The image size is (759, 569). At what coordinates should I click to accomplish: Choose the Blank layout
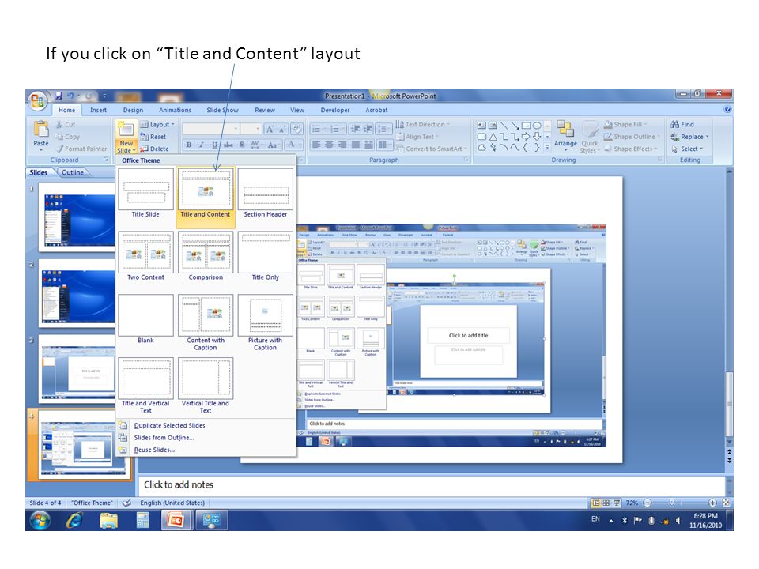tap(145, 319)
